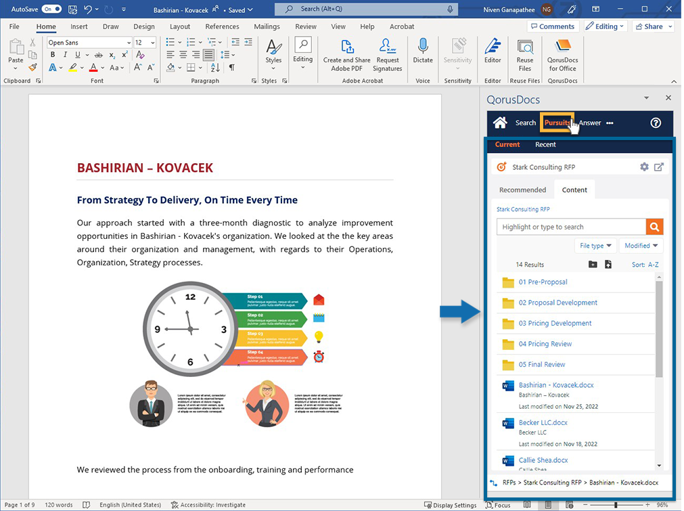684x511 pixels.
Task: Save document with the floppy disk icon
Action: [x=72, y=9]
